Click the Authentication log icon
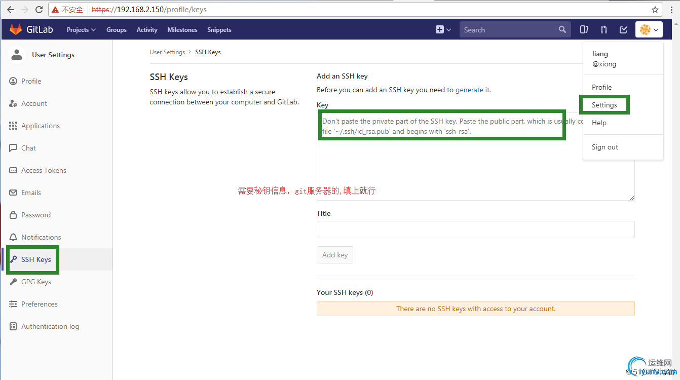 [x=13, y=326]
